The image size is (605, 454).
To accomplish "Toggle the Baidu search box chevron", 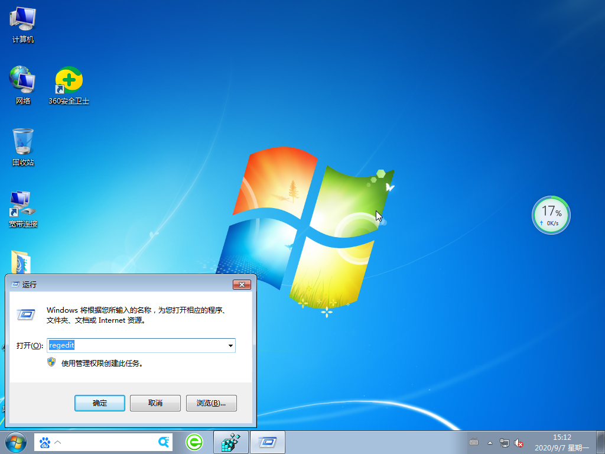I will (57, 442).
